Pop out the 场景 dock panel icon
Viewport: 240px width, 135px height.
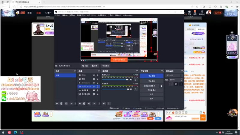pyautogui.click(x=75, y=71)
